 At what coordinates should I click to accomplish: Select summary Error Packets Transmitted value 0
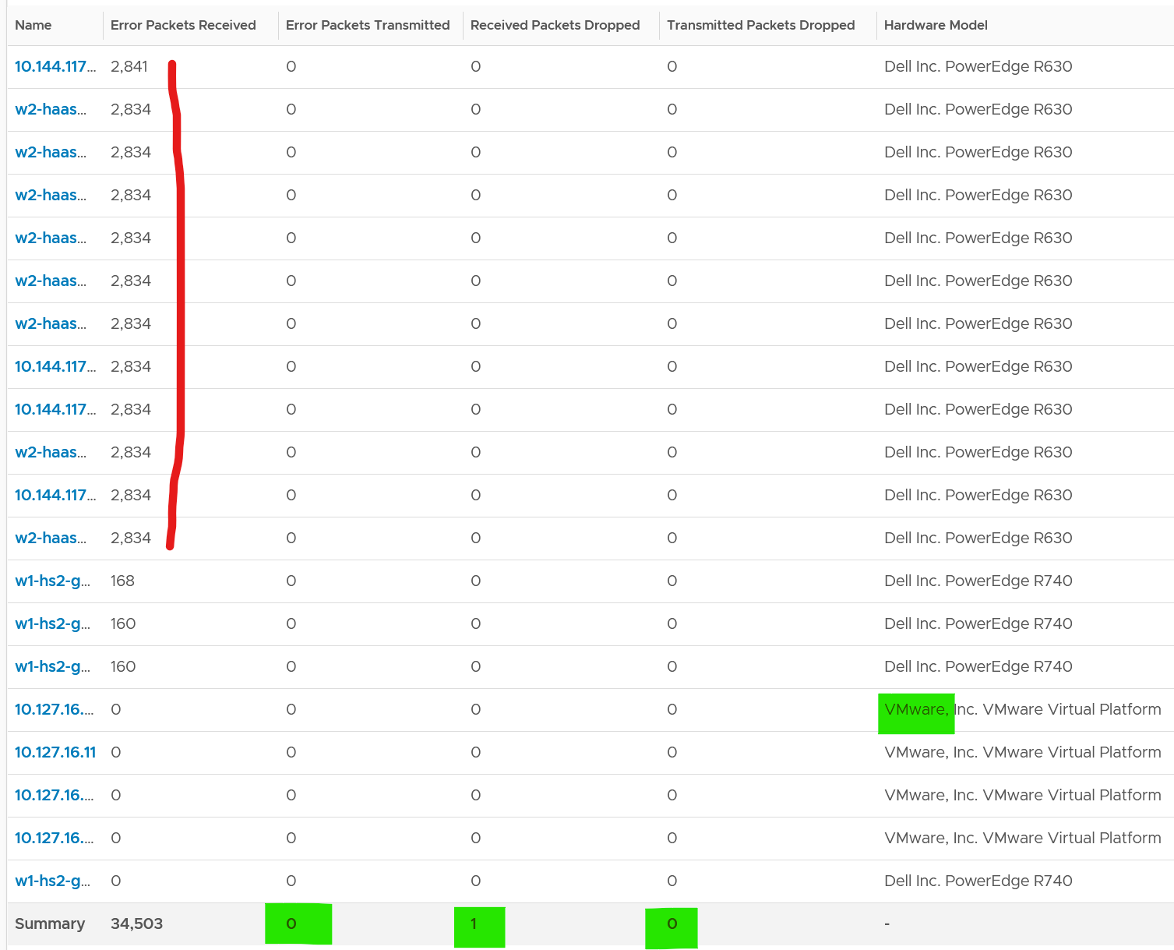(291, 924)
